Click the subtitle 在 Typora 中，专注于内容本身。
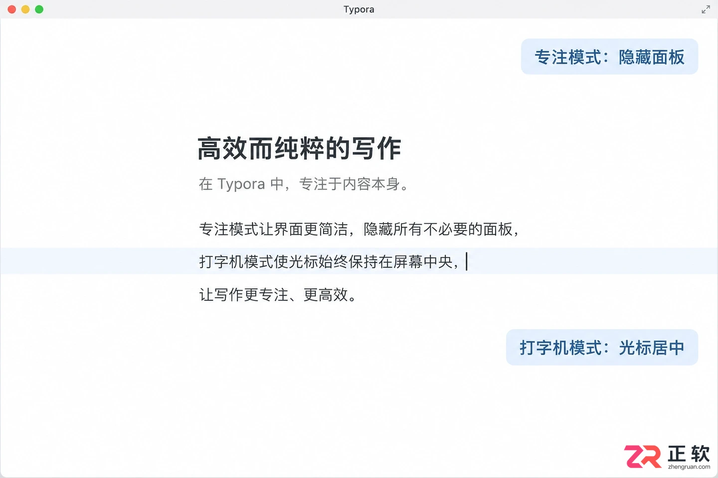 [304, 184]
